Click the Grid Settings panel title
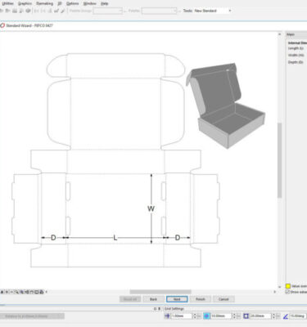 click(x=174, y=309)
